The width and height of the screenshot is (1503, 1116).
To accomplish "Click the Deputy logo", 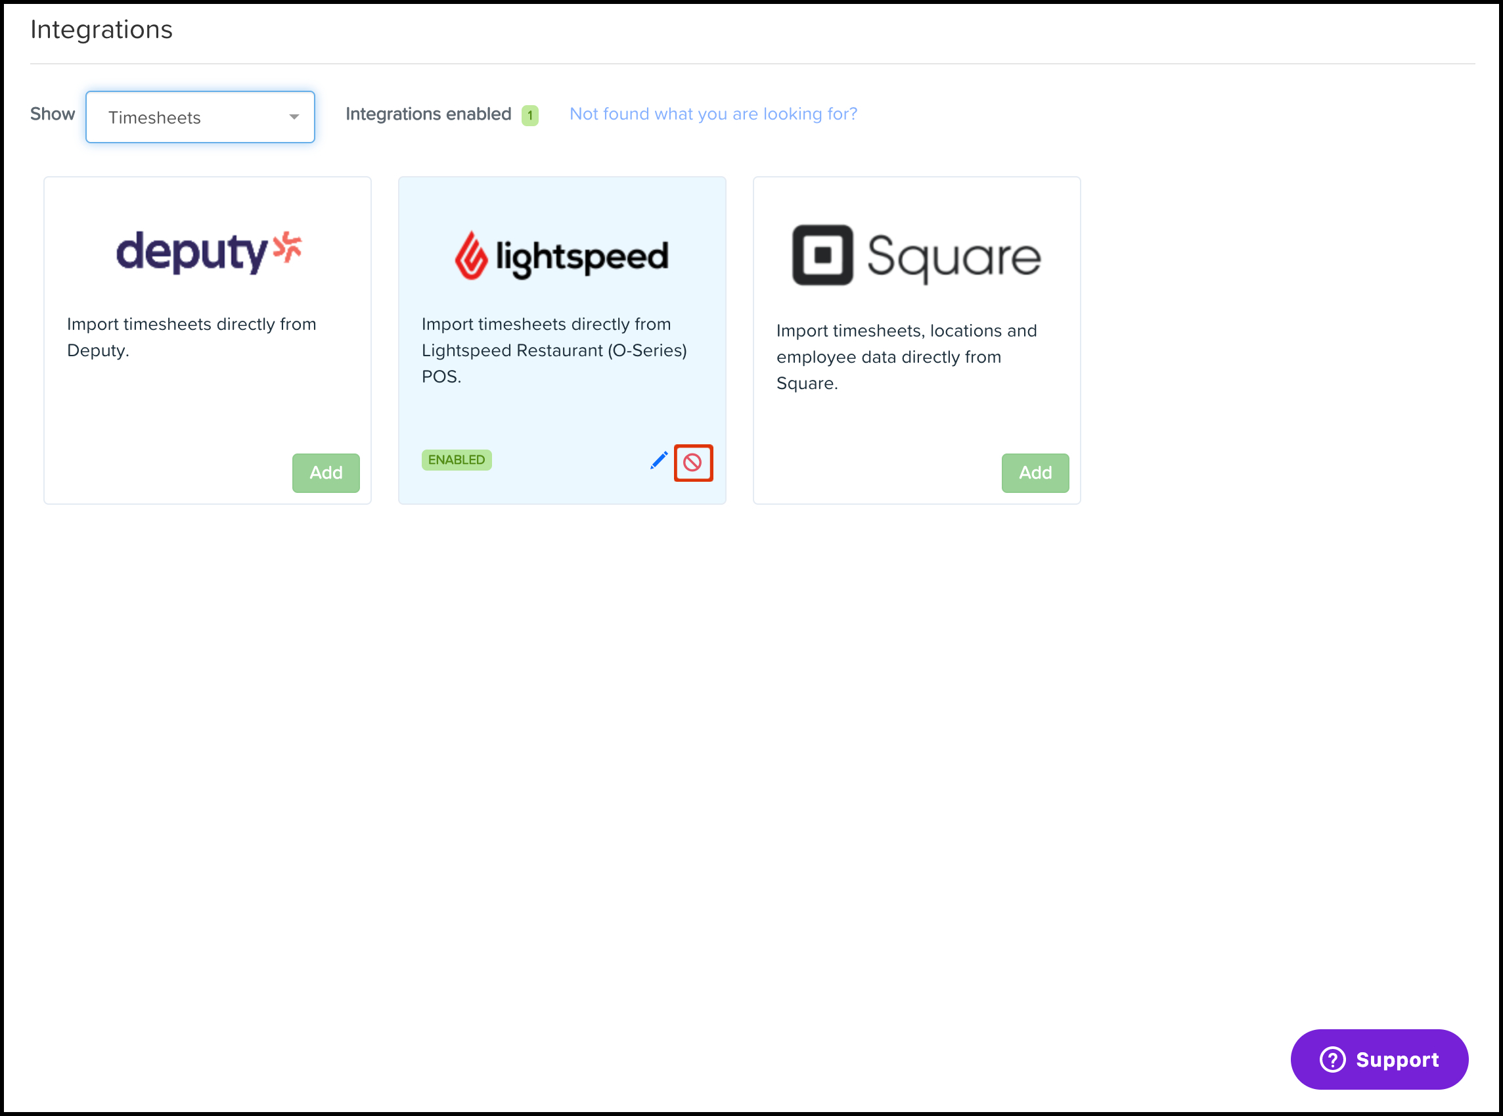I will pyautogui.click(x=208, y=252).
